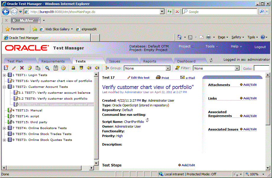Open the browser Safety menu
272x178 pixels.
coord(238,37)
